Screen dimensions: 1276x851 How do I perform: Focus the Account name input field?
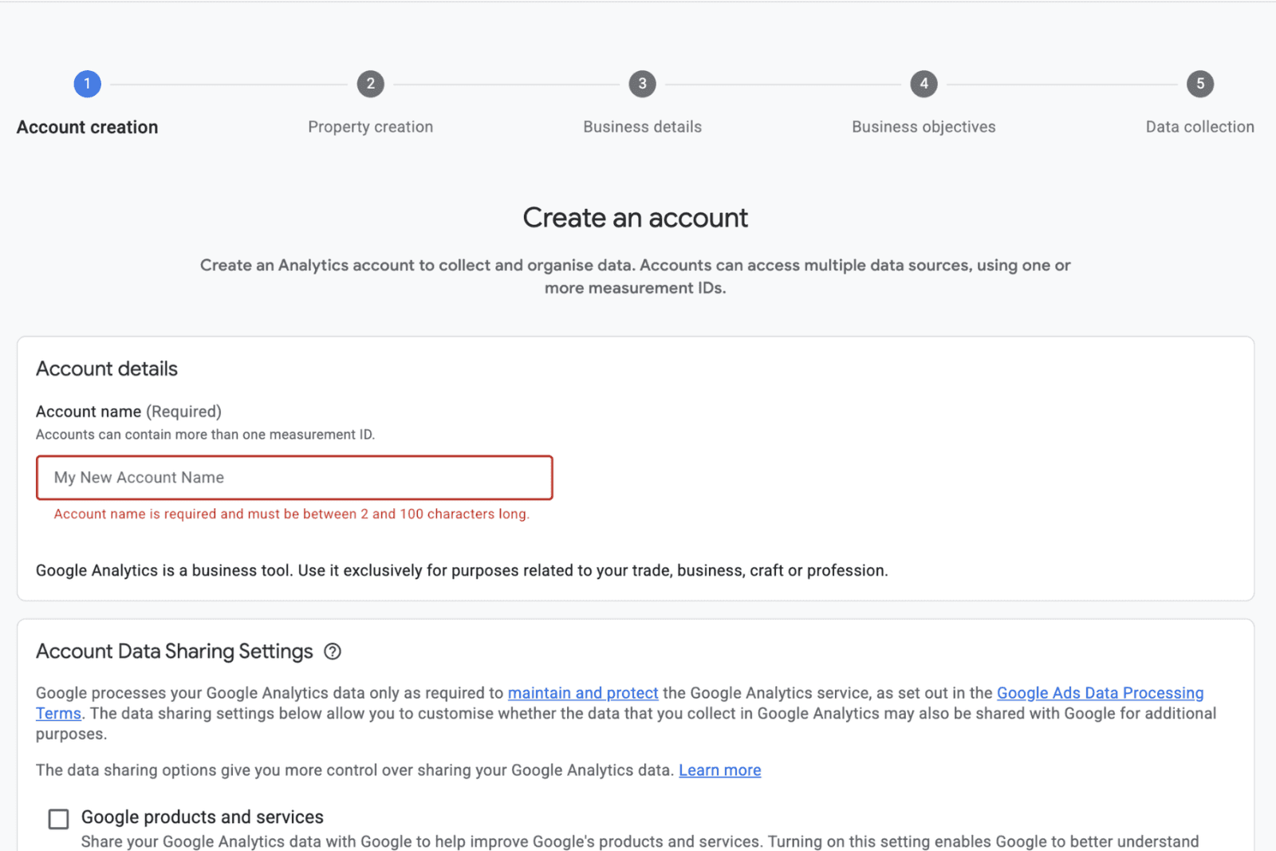pyautogui.click(x=294, y=478)
